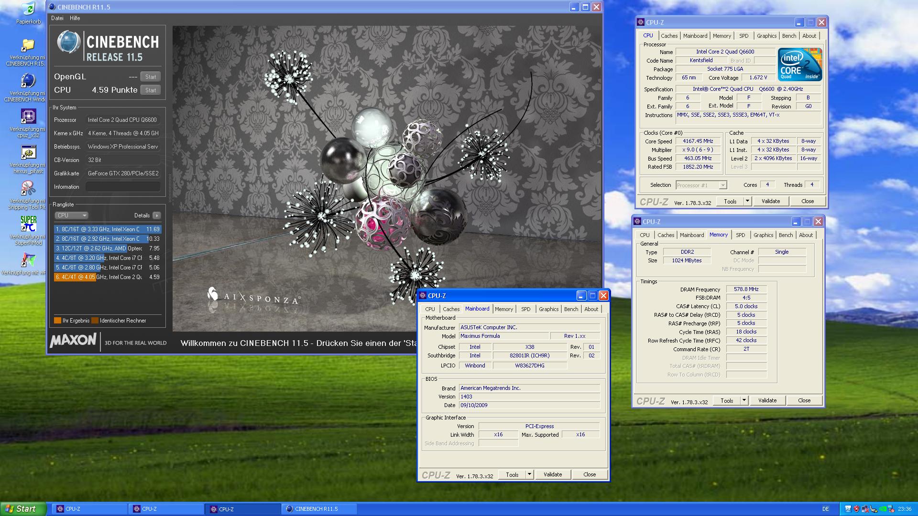The height and width of the screenshot is (516, 918).
Task: Click motherboard Model field Maximus Formula
Action: pos(503,336)
